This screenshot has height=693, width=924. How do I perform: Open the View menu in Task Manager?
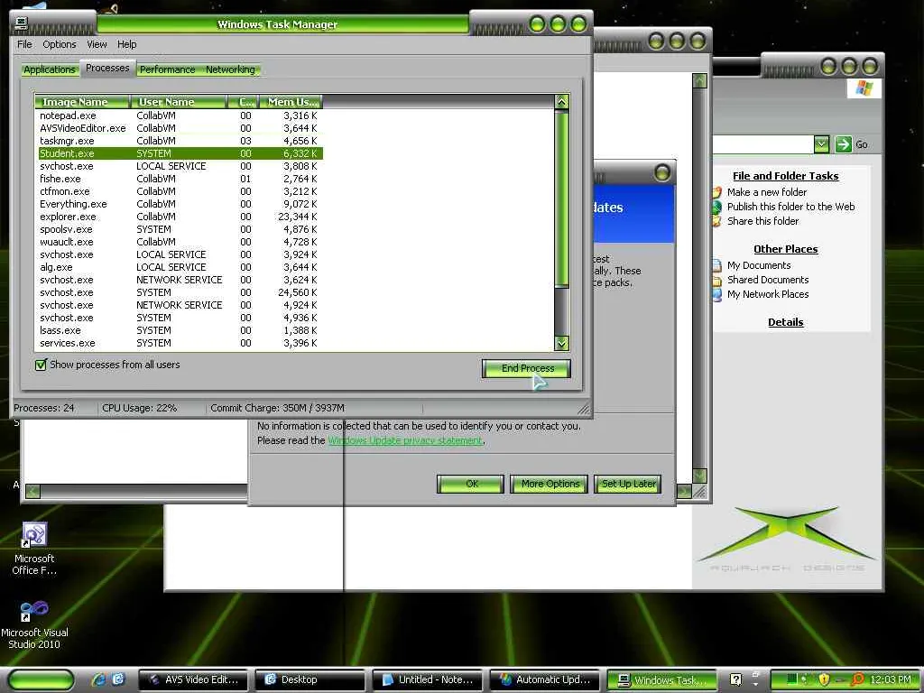(x=97, y=44)
